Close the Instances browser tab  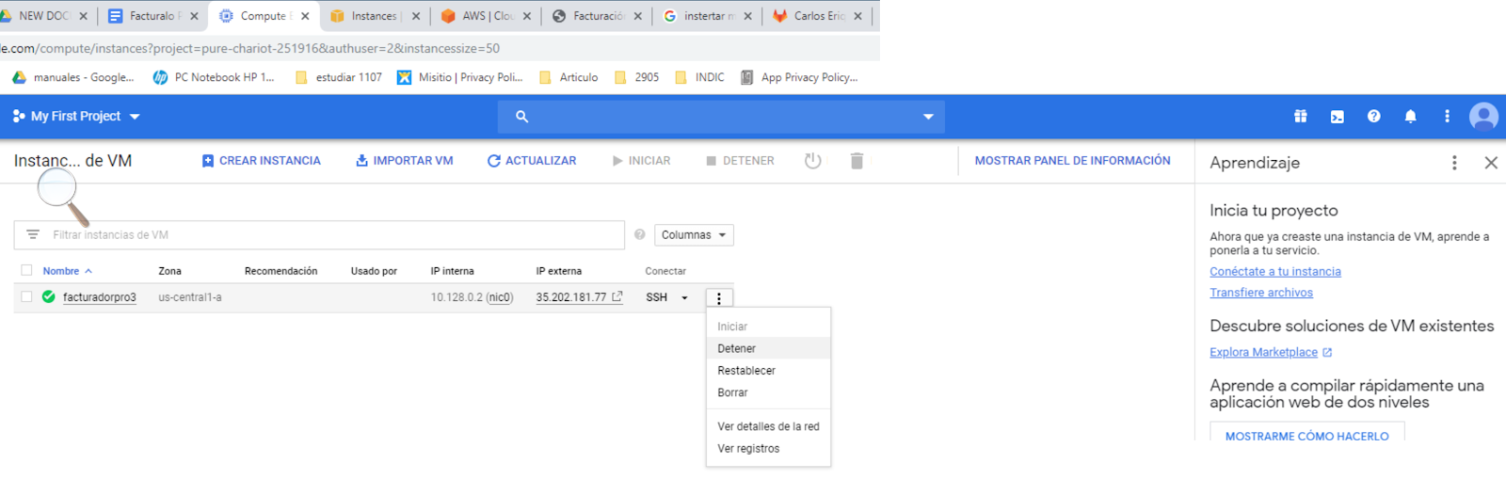(416, 16)
